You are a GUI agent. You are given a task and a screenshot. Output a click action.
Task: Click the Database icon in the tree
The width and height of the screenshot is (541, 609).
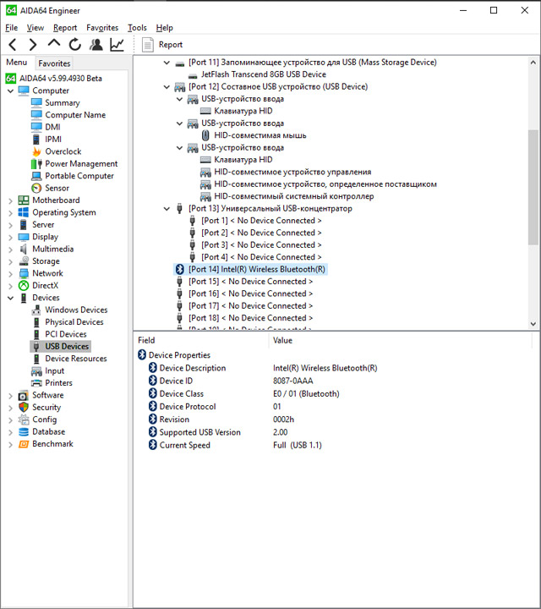coord(24,431)
